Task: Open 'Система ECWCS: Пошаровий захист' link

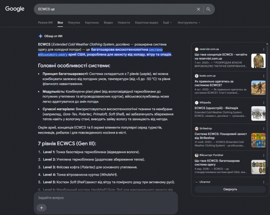Action: pos(221,136)
